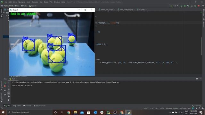The height and width of the screenshot is (115, 205).
Task: Click the CRLF line separator status entry
Action: [x=157, y=109]
